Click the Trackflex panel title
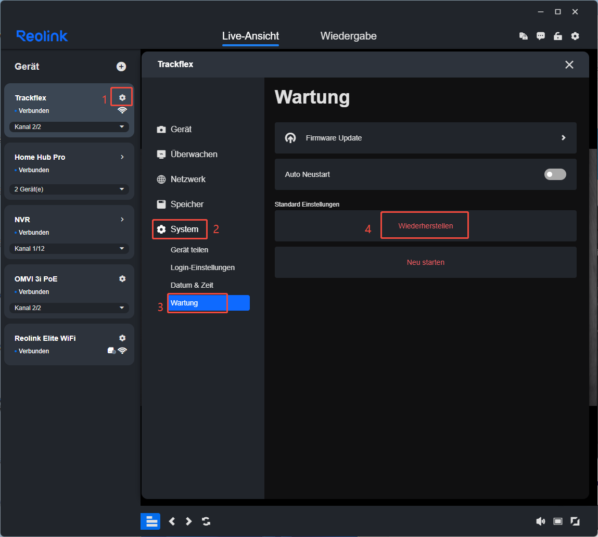 175,64
